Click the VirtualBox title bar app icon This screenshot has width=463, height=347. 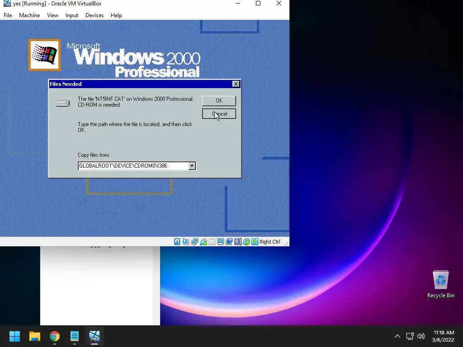[x=7, y=4]
